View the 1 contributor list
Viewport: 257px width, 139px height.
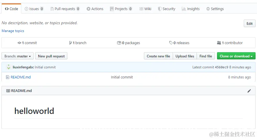tap(230, 43)
